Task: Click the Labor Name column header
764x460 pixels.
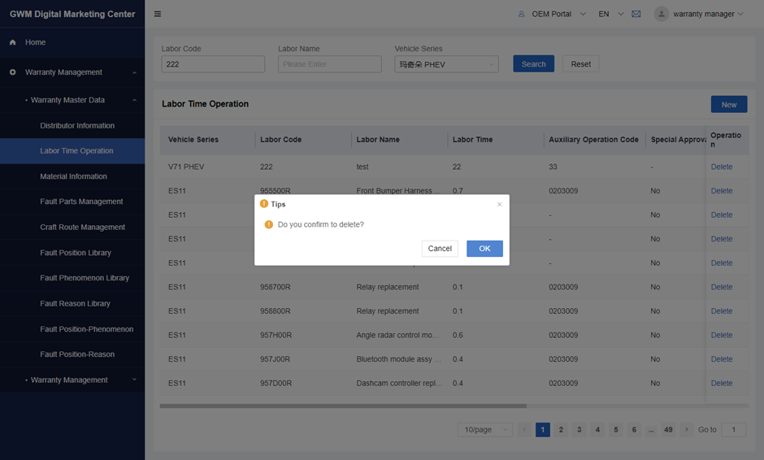Action: tap(378, 139)
